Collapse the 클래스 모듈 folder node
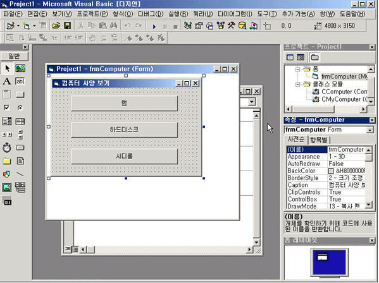The width and height of the screenshot is (379, 283). [298, 84]
